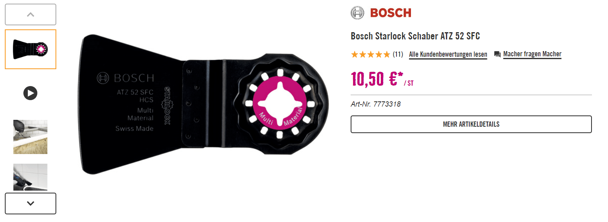
Task: Open the thumbnail showing the tile wall
Action: [30, 177]
